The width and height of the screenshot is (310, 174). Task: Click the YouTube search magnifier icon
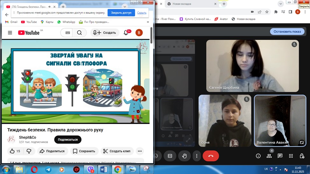(79, 33)
